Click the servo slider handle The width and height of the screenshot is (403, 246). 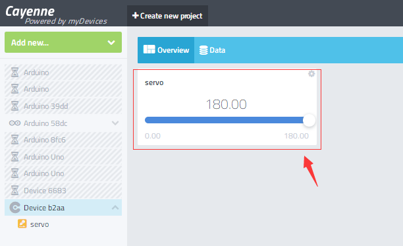pyautogui.click(x=309, y=120)
